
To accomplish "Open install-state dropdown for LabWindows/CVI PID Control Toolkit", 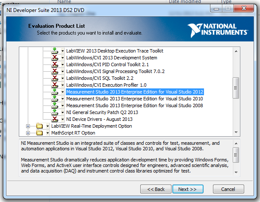I will [x=62, y=64].
